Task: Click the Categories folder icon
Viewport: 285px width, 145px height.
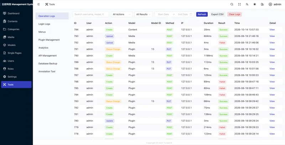Action: click(5, 29)
